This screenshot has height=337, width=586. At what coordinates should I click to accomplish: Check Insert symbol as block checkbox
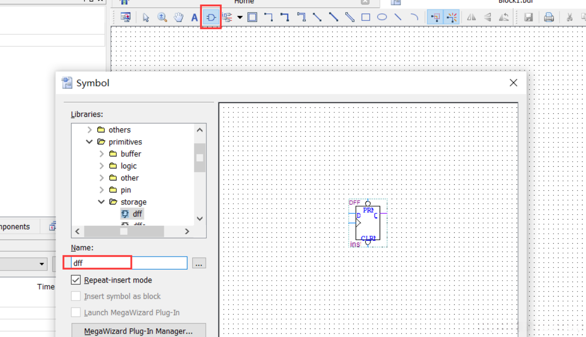[x=76, y=296]
